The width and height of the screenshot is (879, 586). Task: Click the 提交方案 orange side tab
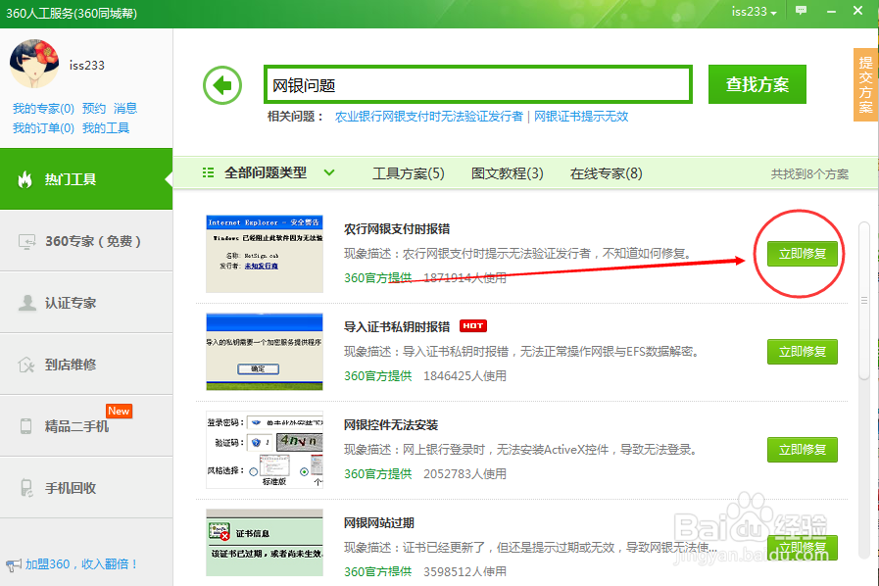click(866, 84)
